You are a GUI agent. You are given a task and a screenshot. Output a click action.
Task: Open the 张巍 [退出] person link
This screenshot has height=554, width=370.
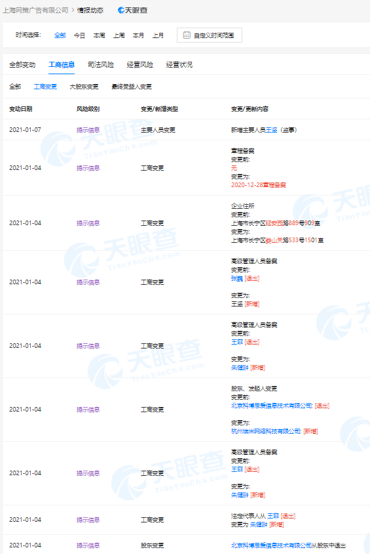pyautogui.click(x=237, y=278)
